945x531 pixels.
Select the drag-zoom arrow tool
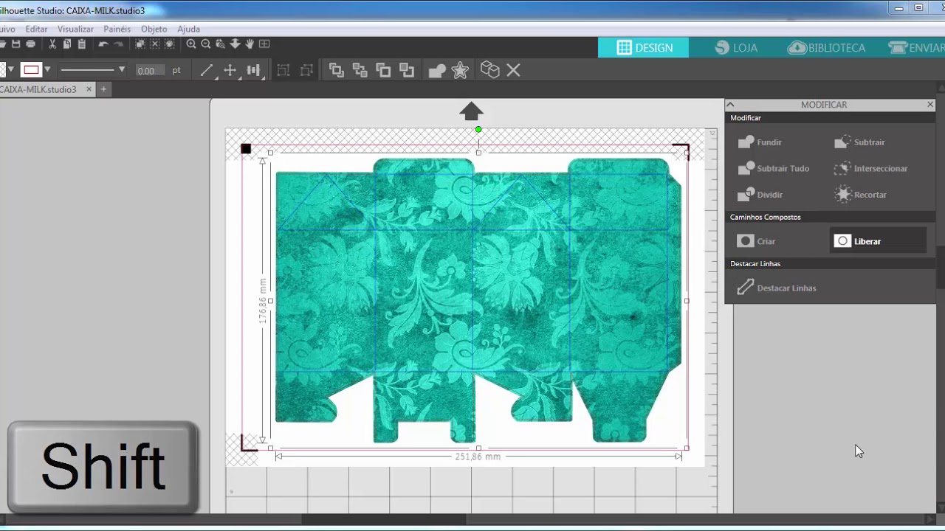pyautogui.click(x=235, y=44)
